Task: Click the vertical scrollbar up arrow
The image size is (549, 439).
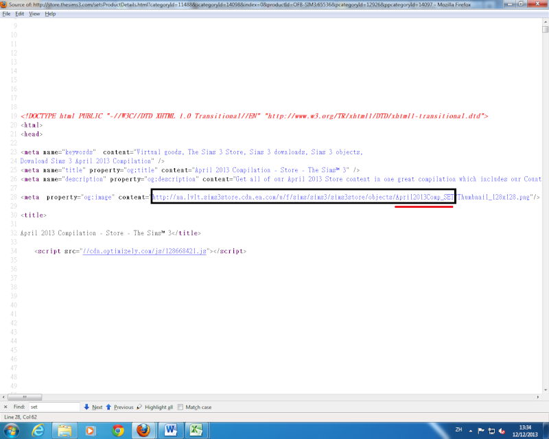Action: click(545, 22)
